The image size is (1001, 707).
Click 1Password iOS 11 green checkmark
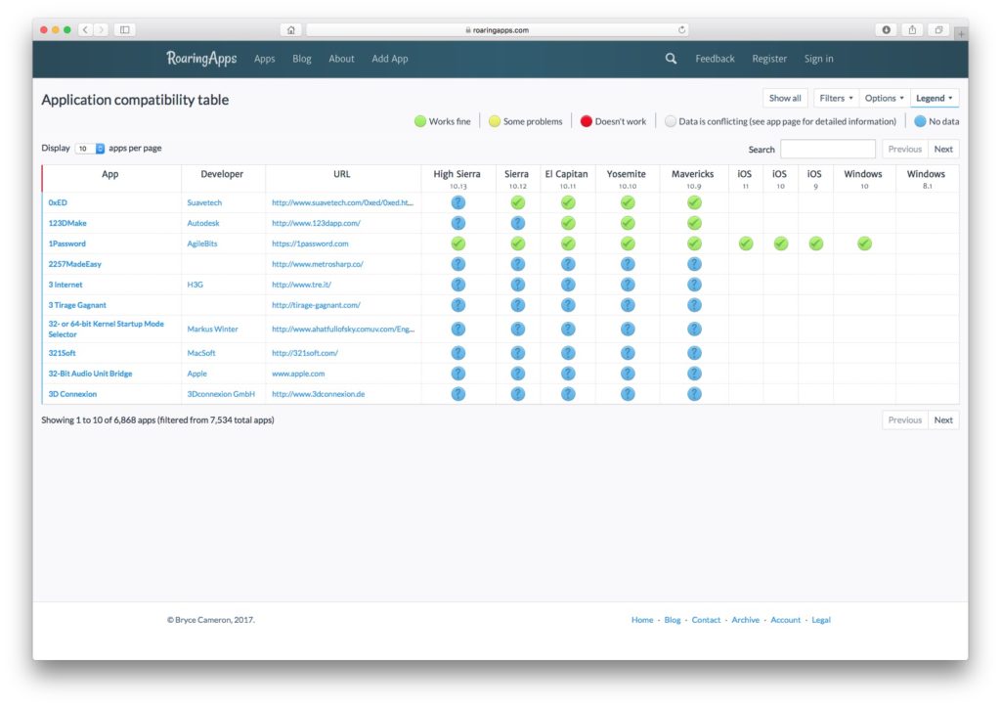click(x=746, y=243)
